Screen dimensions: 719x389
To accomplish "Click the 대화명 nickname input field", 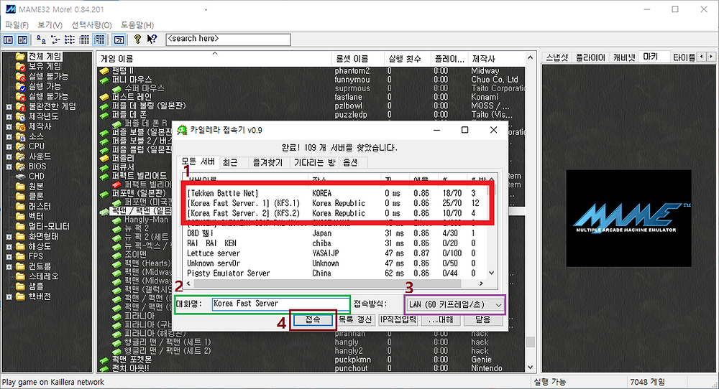I will coord(280,304).
